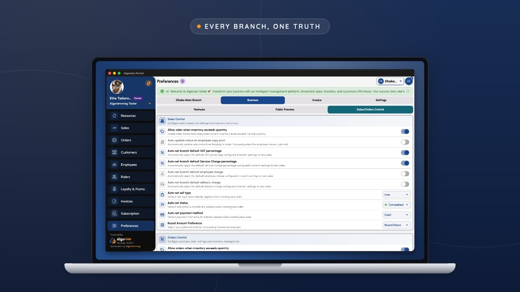Click the AT user avatar button

pos(409,81)
